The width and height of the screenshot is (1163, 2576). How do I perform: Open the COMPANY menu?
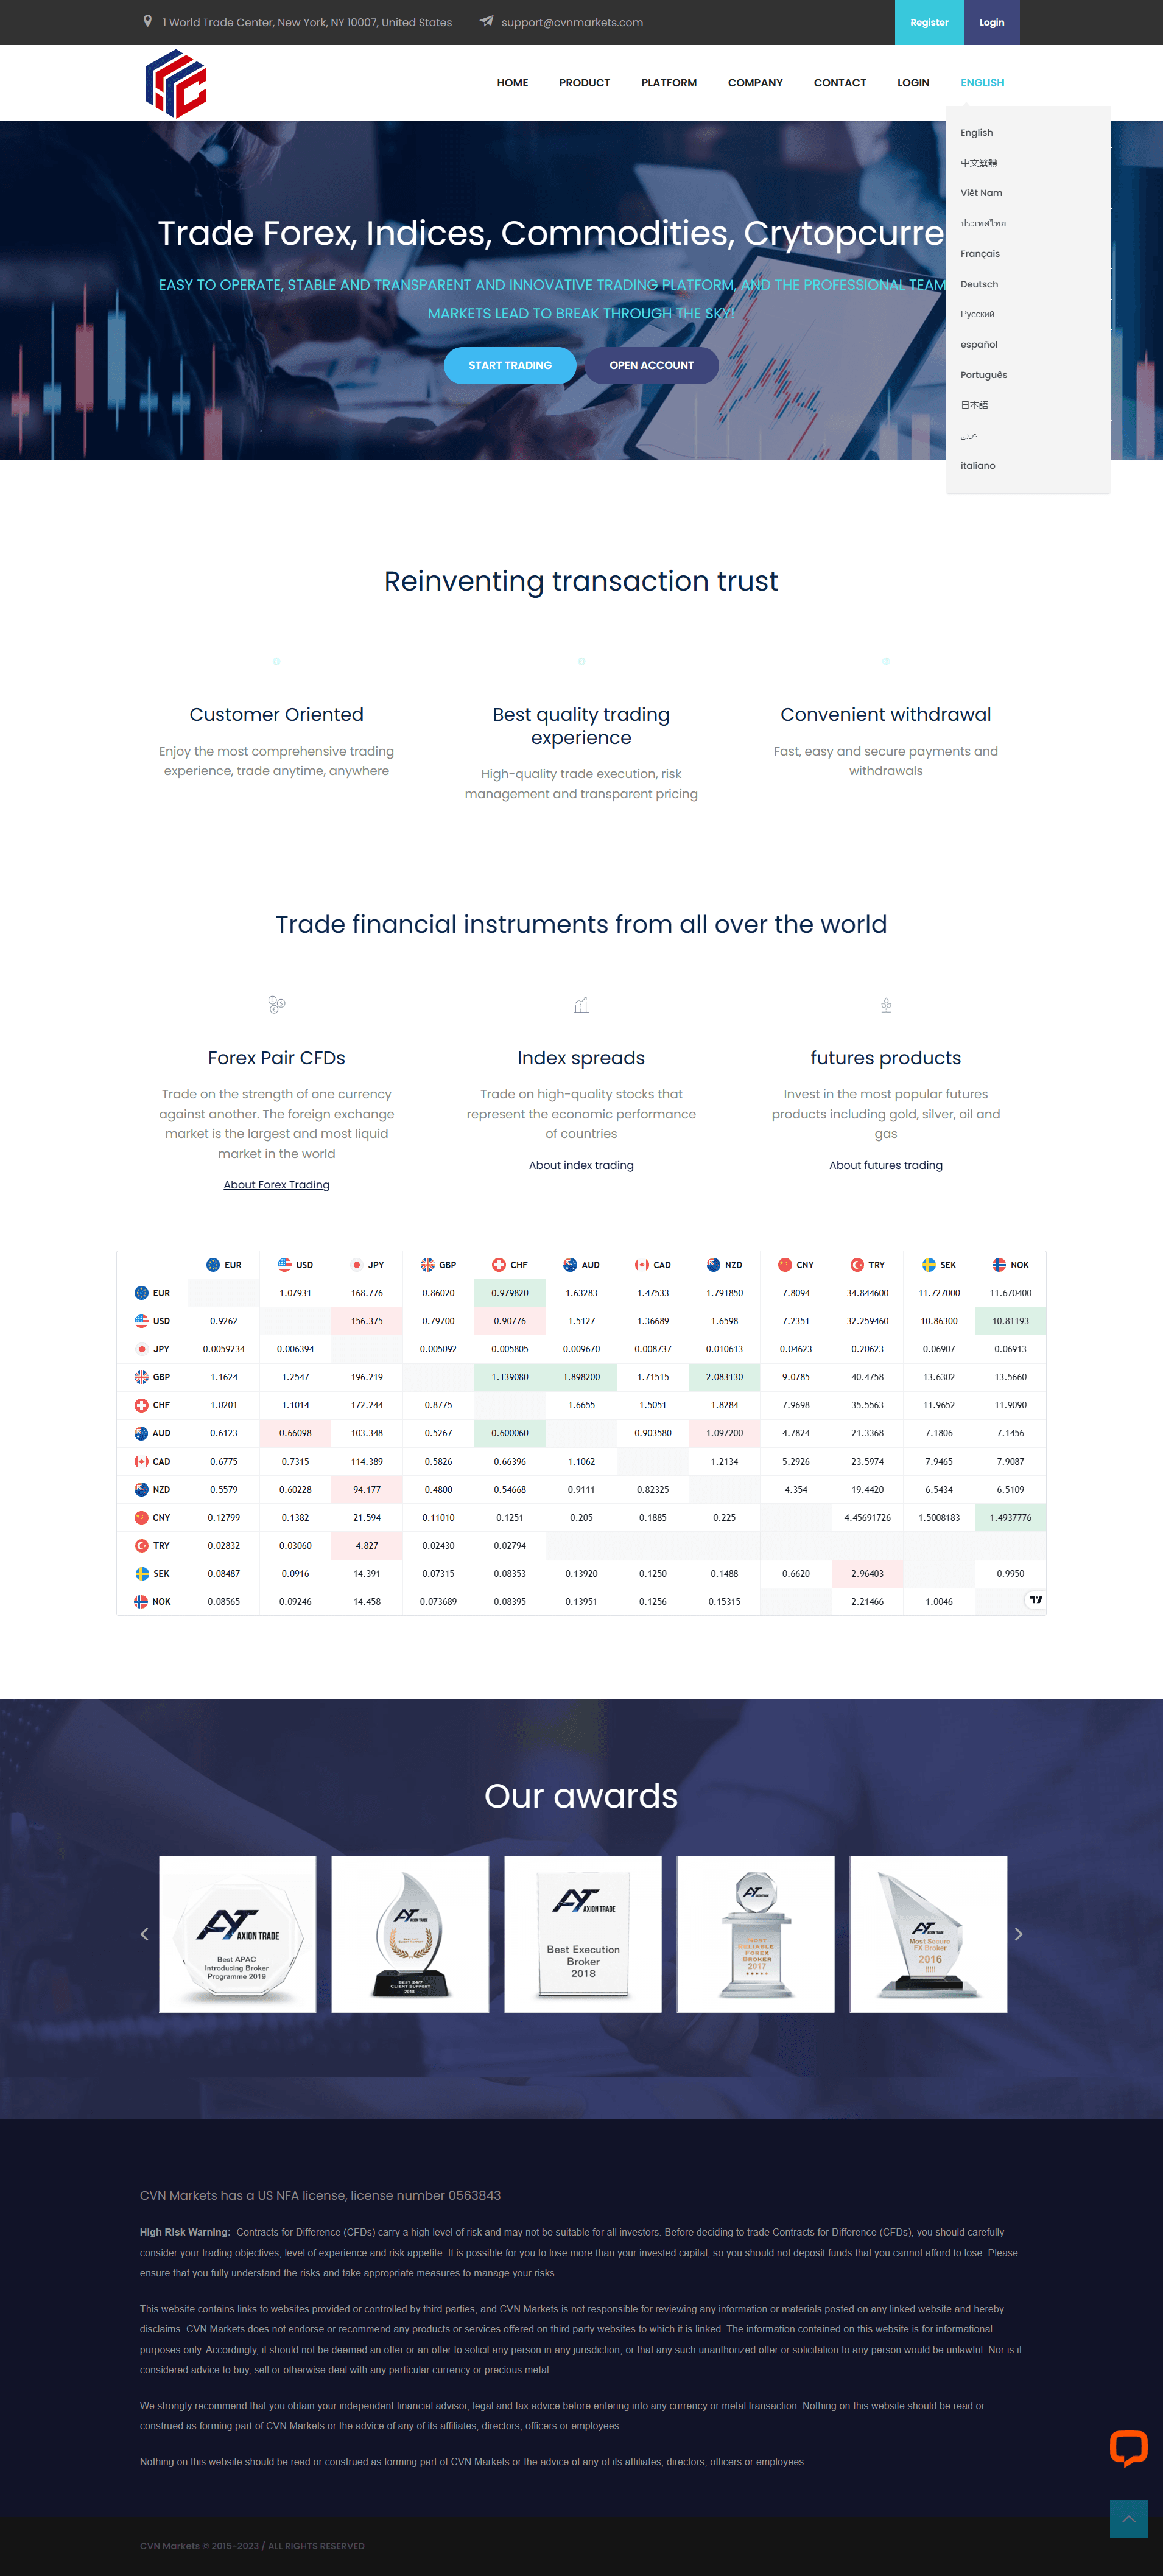(x=755, y=83)
